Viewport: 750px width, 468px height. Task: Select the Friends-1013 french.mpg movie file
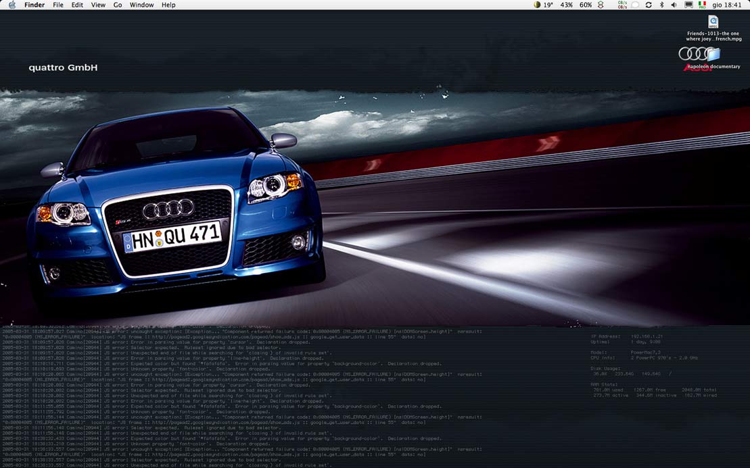click(x=713, y=22)
